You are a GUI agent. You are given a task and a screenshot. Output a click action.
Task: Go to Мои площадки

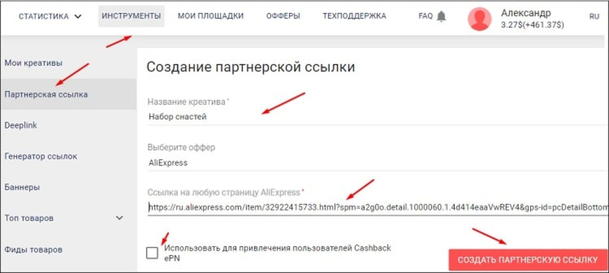click(x=211, y=16)
